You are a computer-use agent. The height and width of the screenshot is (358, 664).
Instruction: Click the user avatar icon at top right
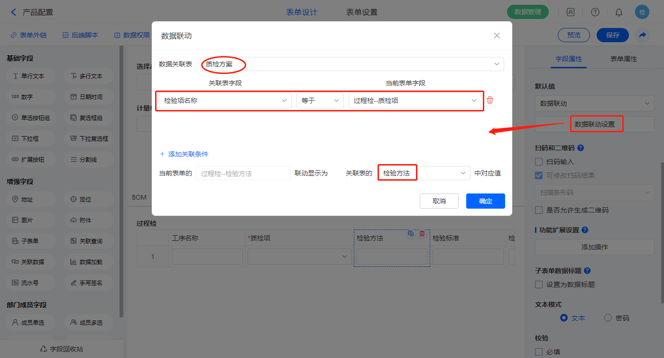(x=642, y=12)
